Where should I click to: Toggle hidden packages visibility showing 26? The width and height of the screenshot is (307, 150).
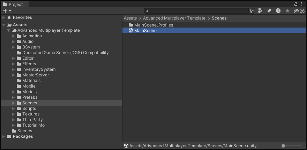click(x=299, y=11)
